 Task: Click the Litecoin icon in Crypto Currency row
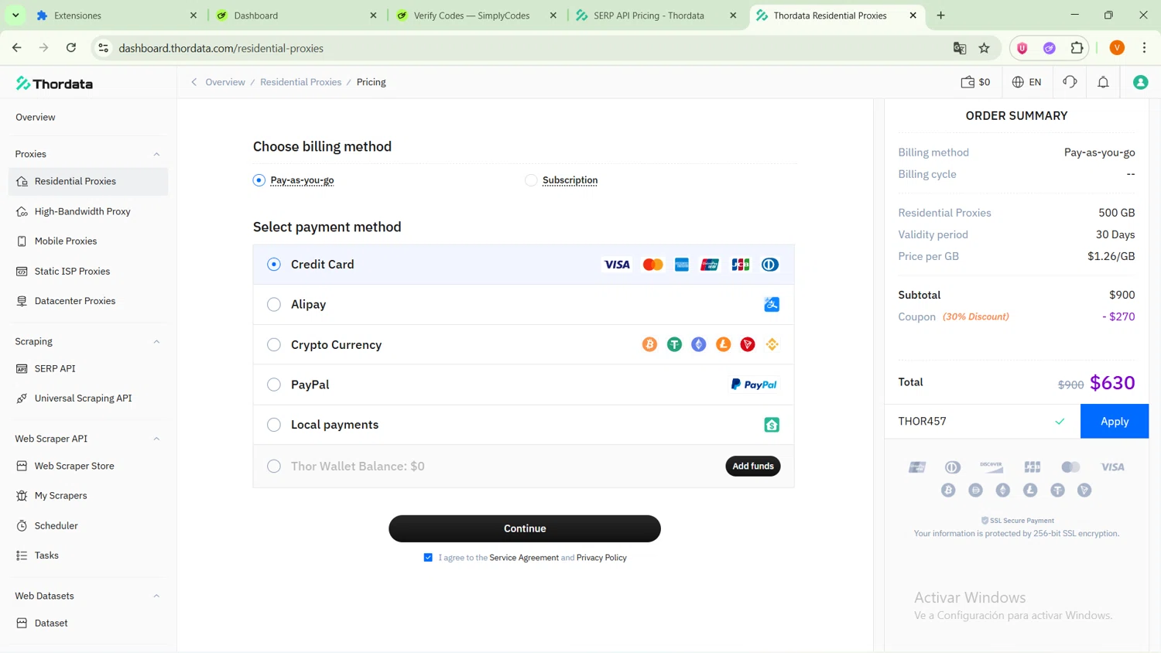click(723, 344)
